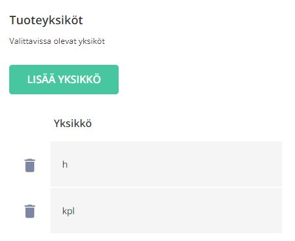Delete the 'h' unit with trash icon
This screenshot has width=295, height=241.
(29, 165)
